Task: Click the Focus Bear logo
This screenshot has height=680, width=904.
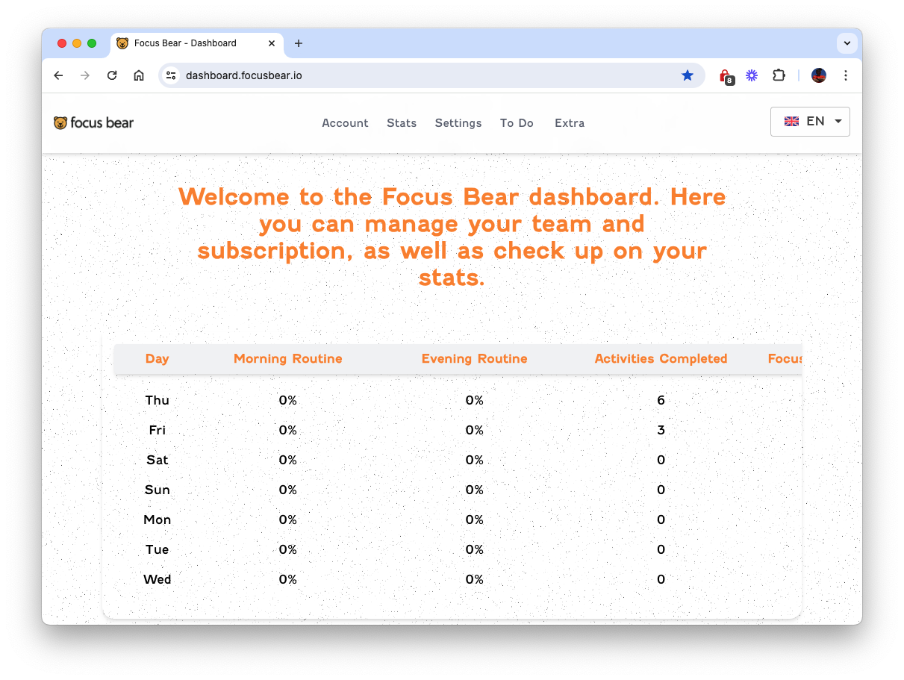Action: tap(94, 123)
